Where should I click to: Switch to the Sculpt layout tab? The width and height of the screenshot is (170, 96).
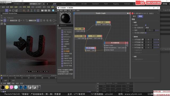coord(74,4)
